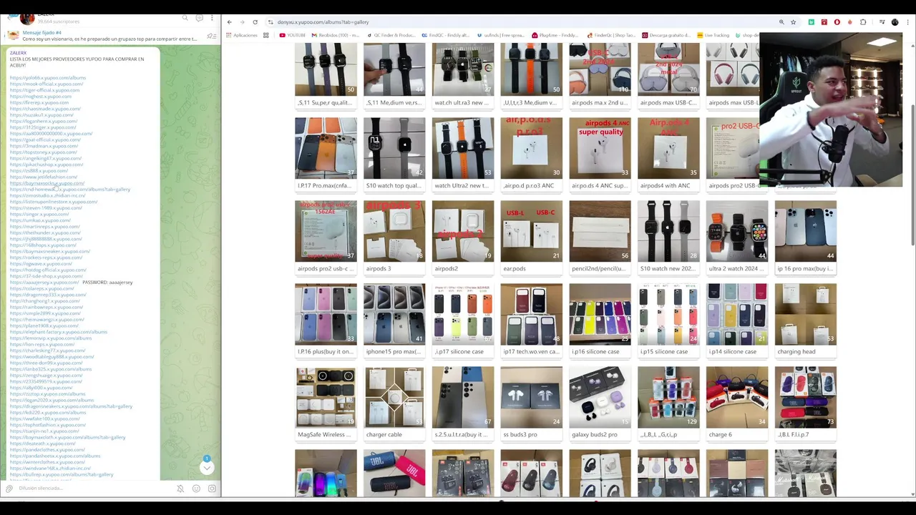Open galaxy buds2 pro album

coord(600,403)
